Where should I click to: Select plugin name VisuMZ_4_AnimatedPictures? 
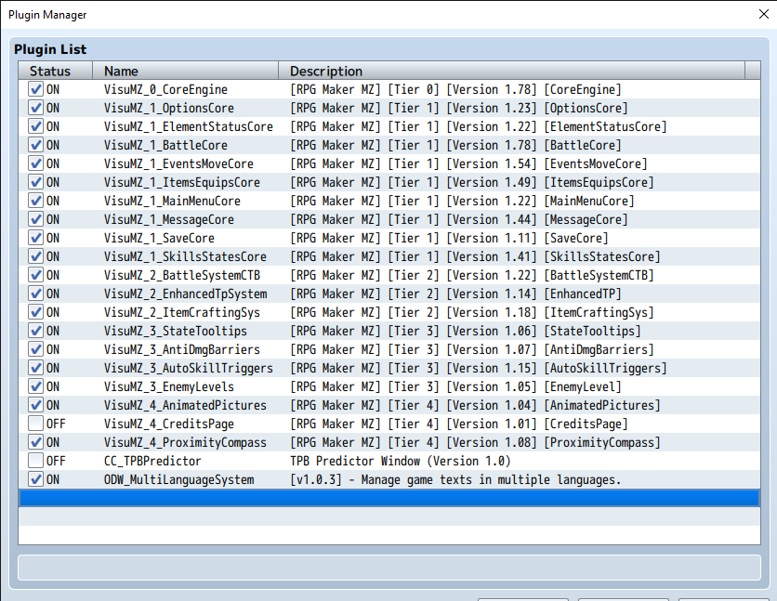[185, 405]
